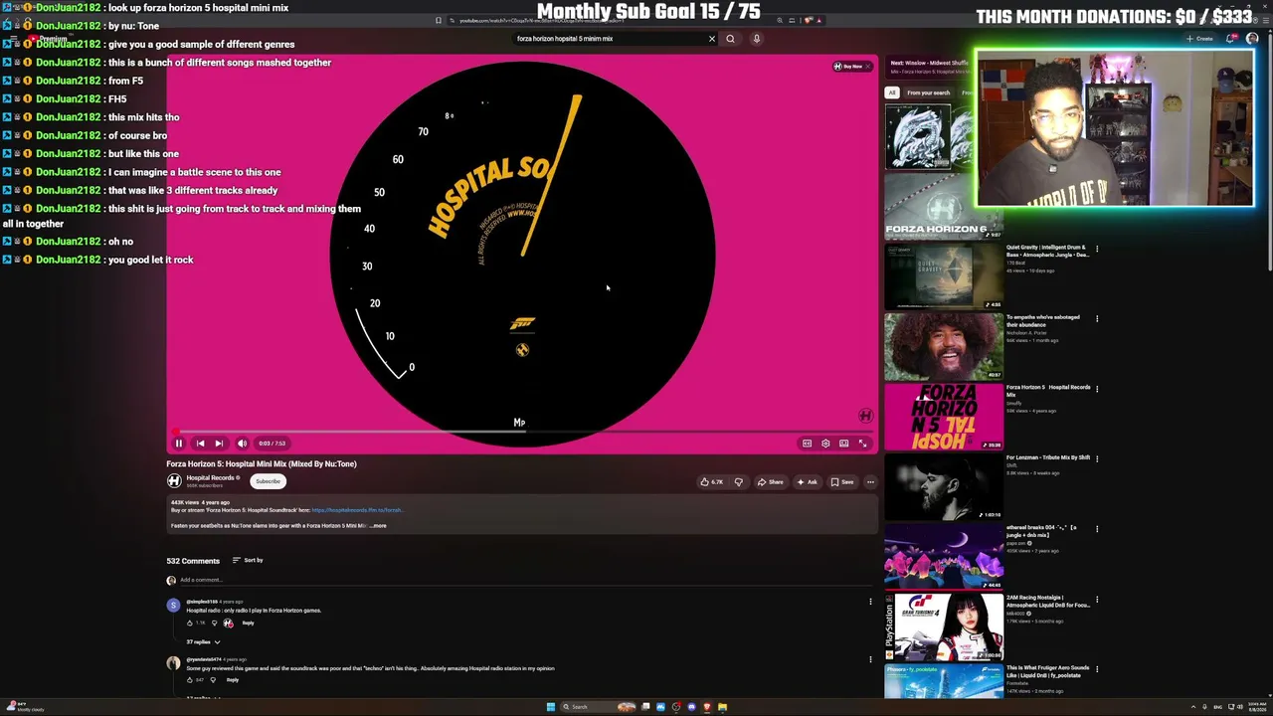This screenshot has width=1273, height=716.
Task: Open the Windows Start menu
Action: click(550, 707)
